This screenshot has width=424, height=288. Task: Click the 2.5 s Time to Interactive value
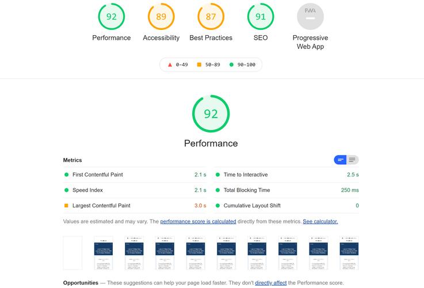click(353, 175)
